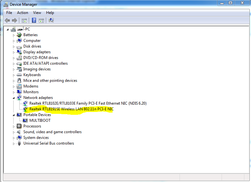Screen dimensions: 251x182
Task: Click the DVD/CD-ROM drives icon
Action: point(19,58)
